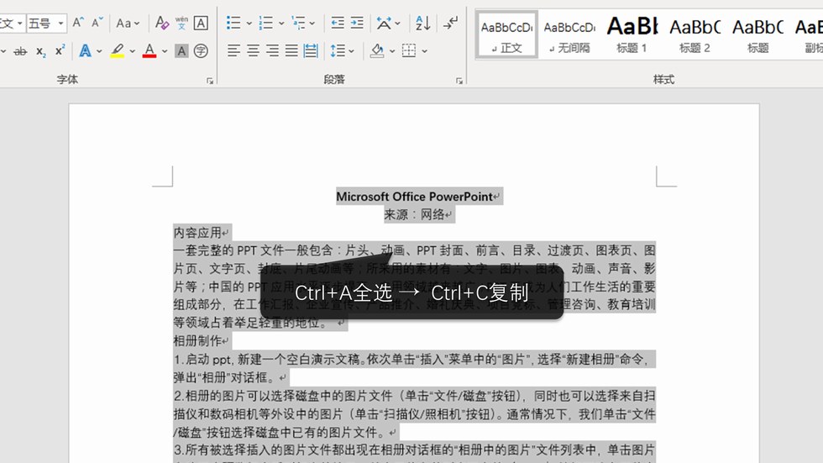The height and width of the screenshot is (463, 823).
Task: Open the Font dialog launcher
Action: coord(209,81)
